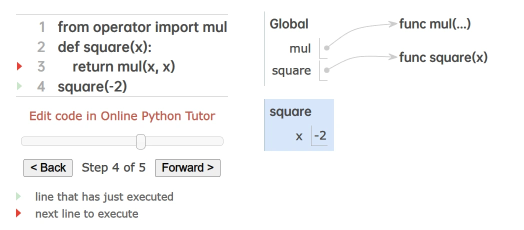Click the Global frame label
524x230 pixels.
289,23
